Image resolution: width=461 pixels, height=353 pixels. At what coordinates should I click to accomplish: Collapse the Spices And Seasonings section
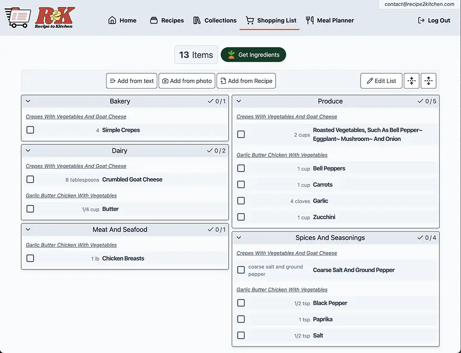point(239,238)
